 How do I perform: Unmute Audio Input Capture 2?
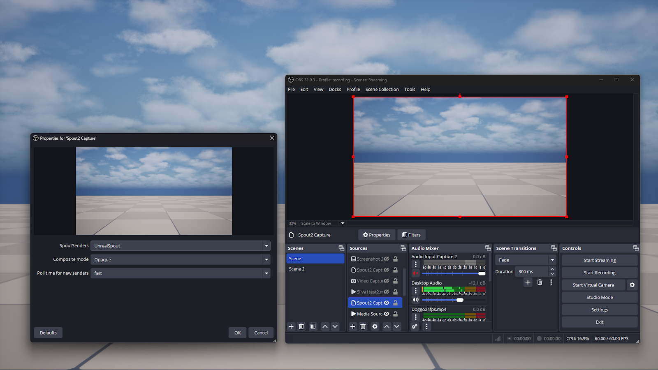(415, 273)
